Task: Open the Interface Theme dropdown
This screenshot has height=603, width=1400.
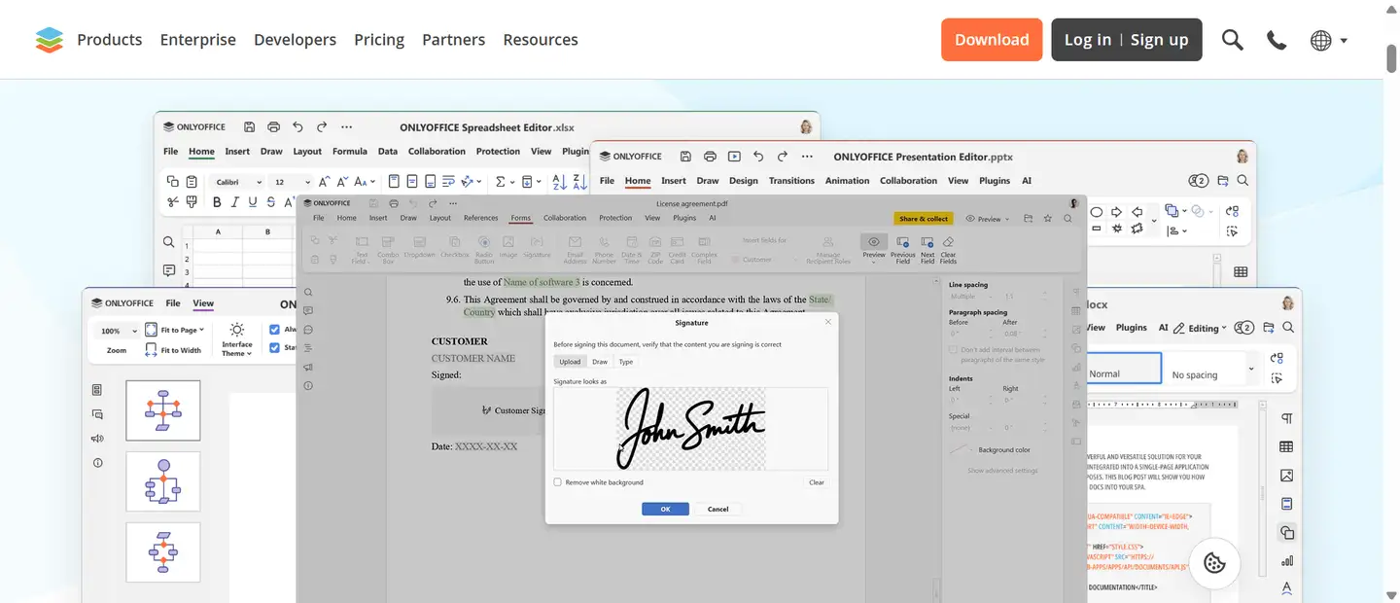Action: tap(237, 340)
